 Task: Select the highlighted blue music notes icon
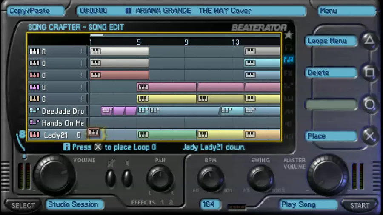(x=289, y=59)
